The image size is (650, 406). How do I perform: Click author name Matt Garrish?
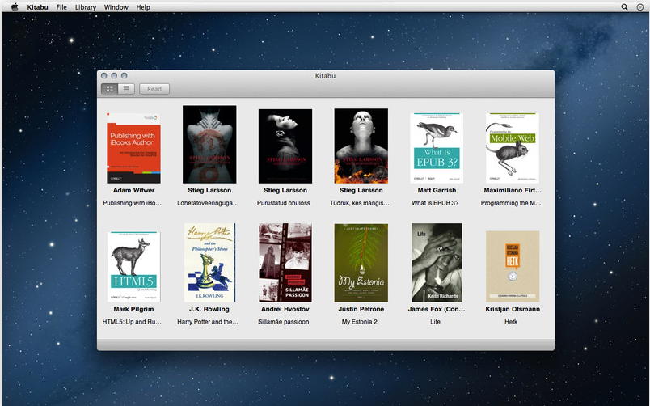coord(437,190)
